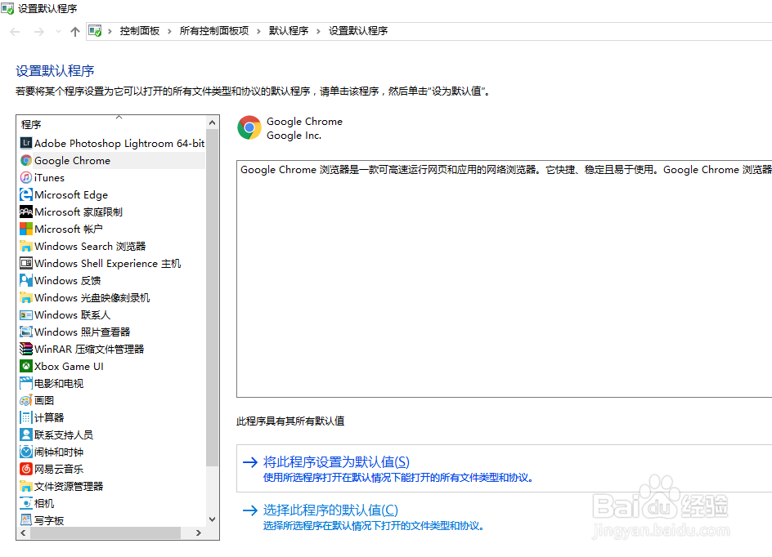This screenshot has width=772, height=557.
Task: Click the Microsoft Edge icon
Action: pos(26,194)
